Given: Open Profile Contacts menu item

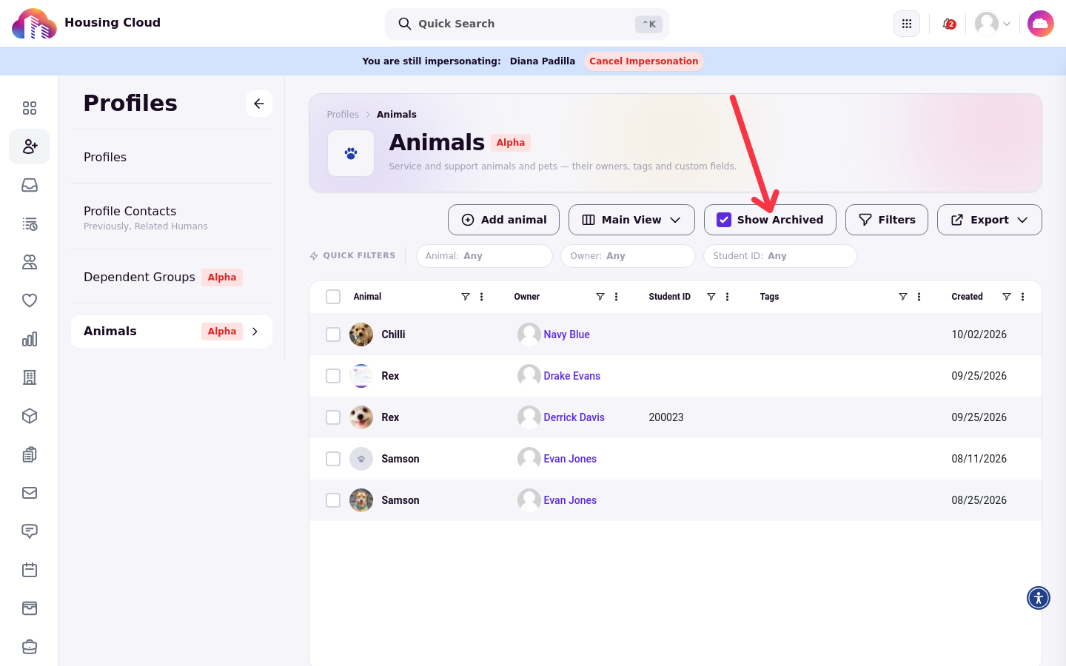Looking at the screenshot, I should 172,218.
